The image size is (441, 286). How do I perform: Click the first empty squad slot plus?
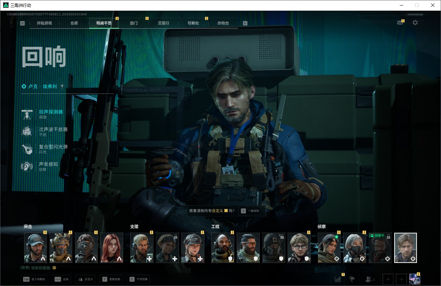click(x=388, y=279)
